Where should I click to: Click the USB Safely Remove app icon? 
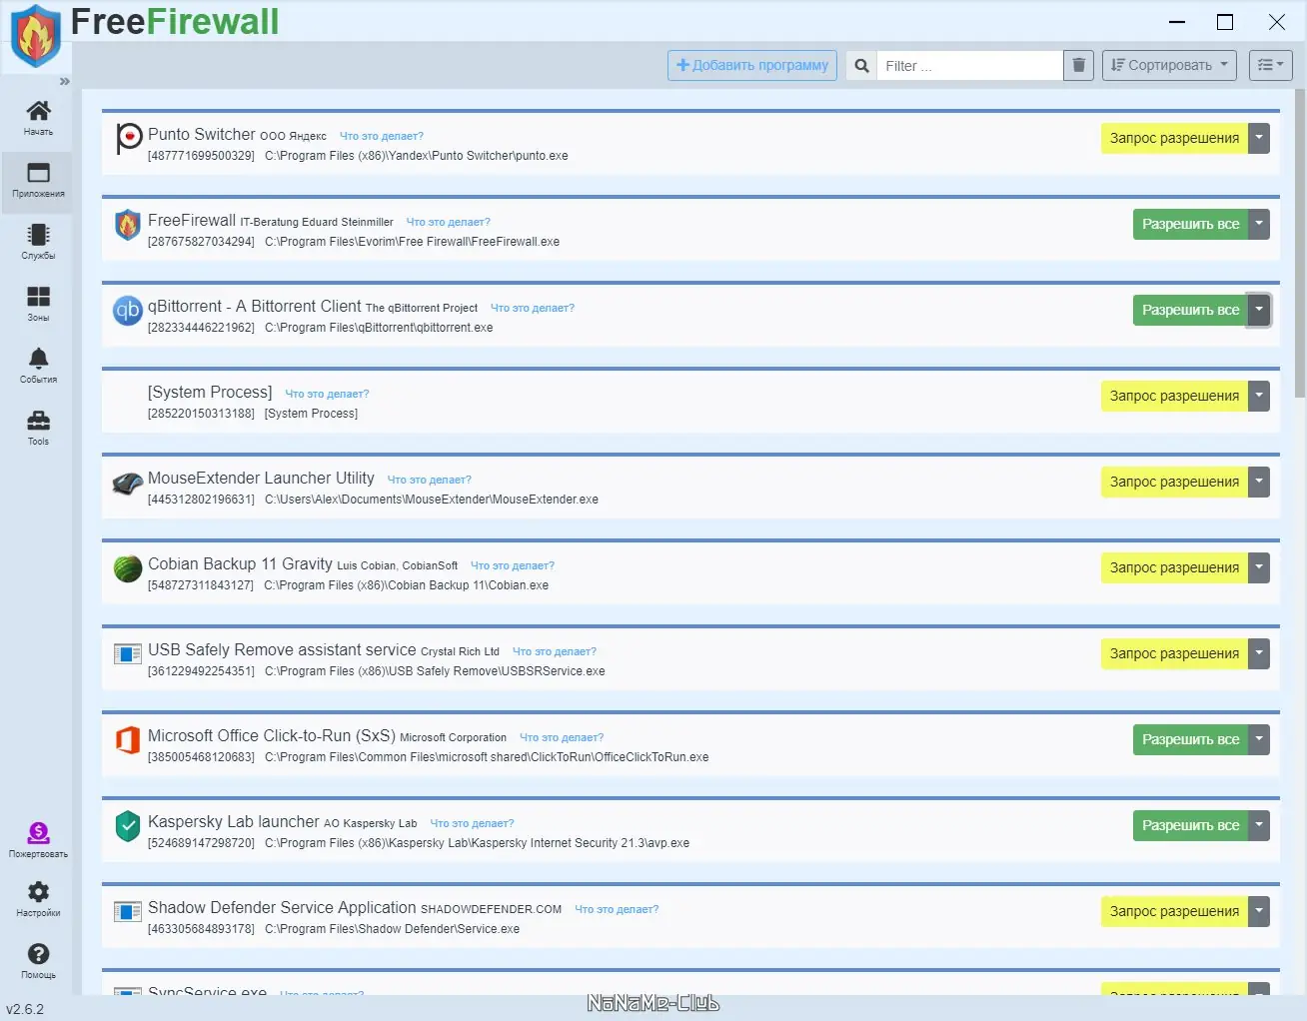click(128, 654)
